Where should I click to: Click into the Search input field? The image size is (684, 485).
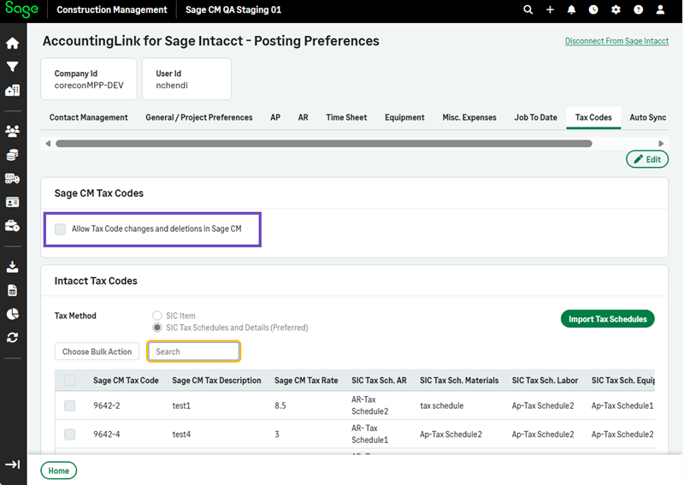[x=194, y=352]
